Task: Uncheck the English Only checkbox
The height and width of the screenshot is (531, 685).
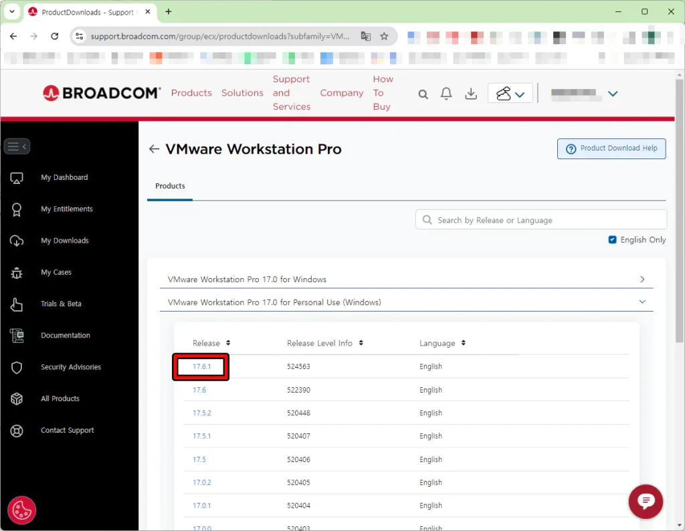Action: tap(612, 239)
